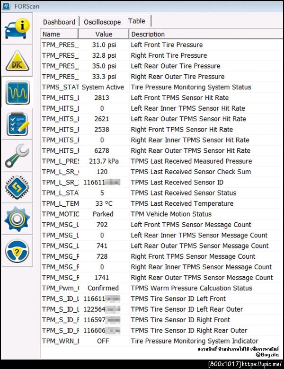The image size is (284, 369).
Task: Click the 1741 message count value
Action: pos(102,278)
